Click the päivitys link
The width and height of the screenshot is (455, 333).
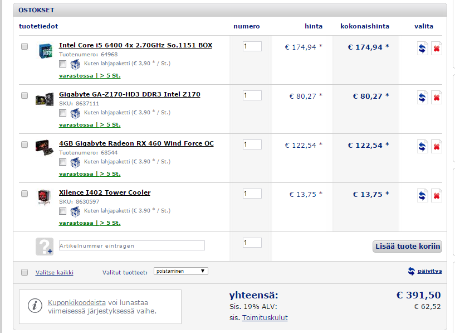click(x=430, y=271)
